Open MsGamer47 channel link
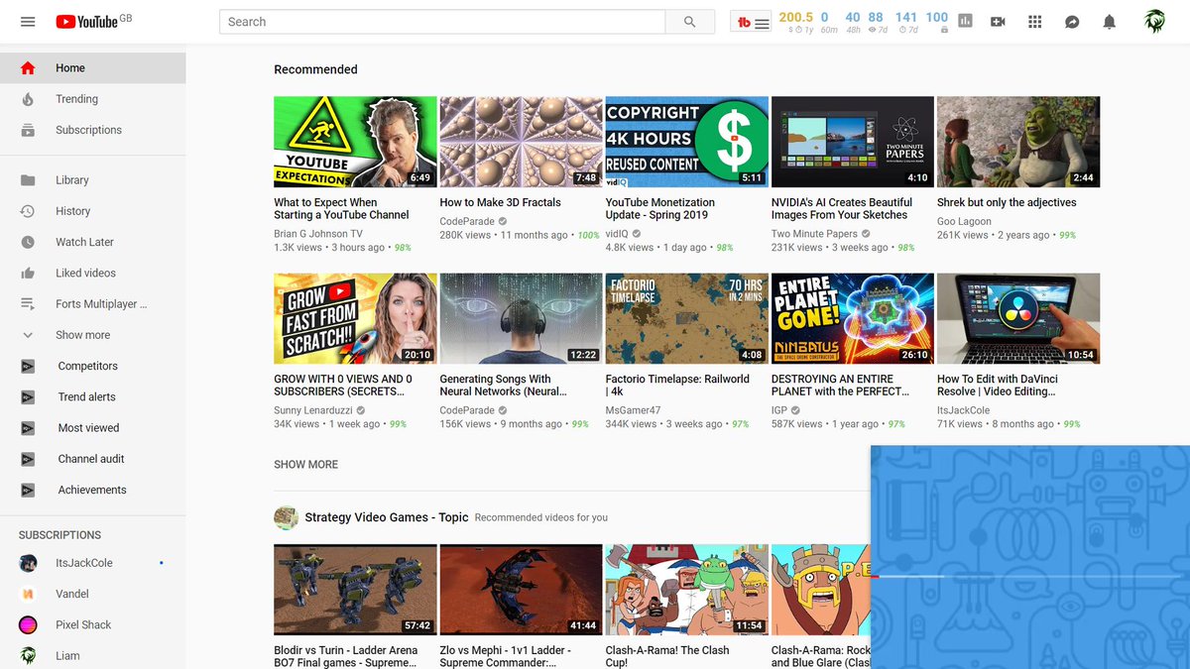Screen dimensions: 1190x669 click(x=633, y=410)
